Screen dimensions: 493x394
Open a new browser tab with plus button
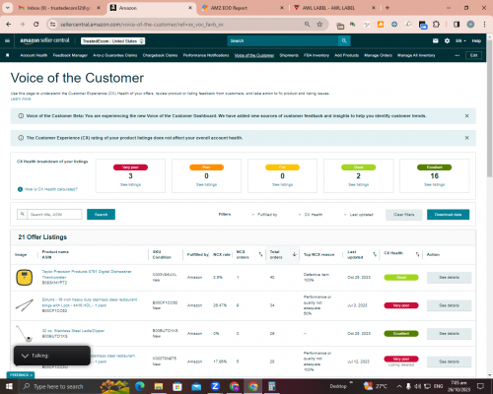[387, 8]
